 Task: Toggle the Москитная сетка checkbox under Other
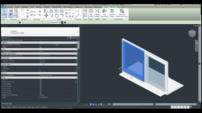(x=41, y=82)
